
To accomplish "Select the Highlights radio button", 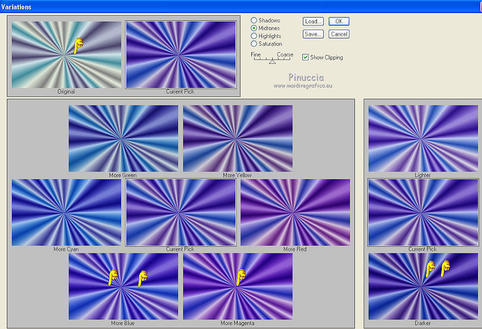I will point(254,36).
